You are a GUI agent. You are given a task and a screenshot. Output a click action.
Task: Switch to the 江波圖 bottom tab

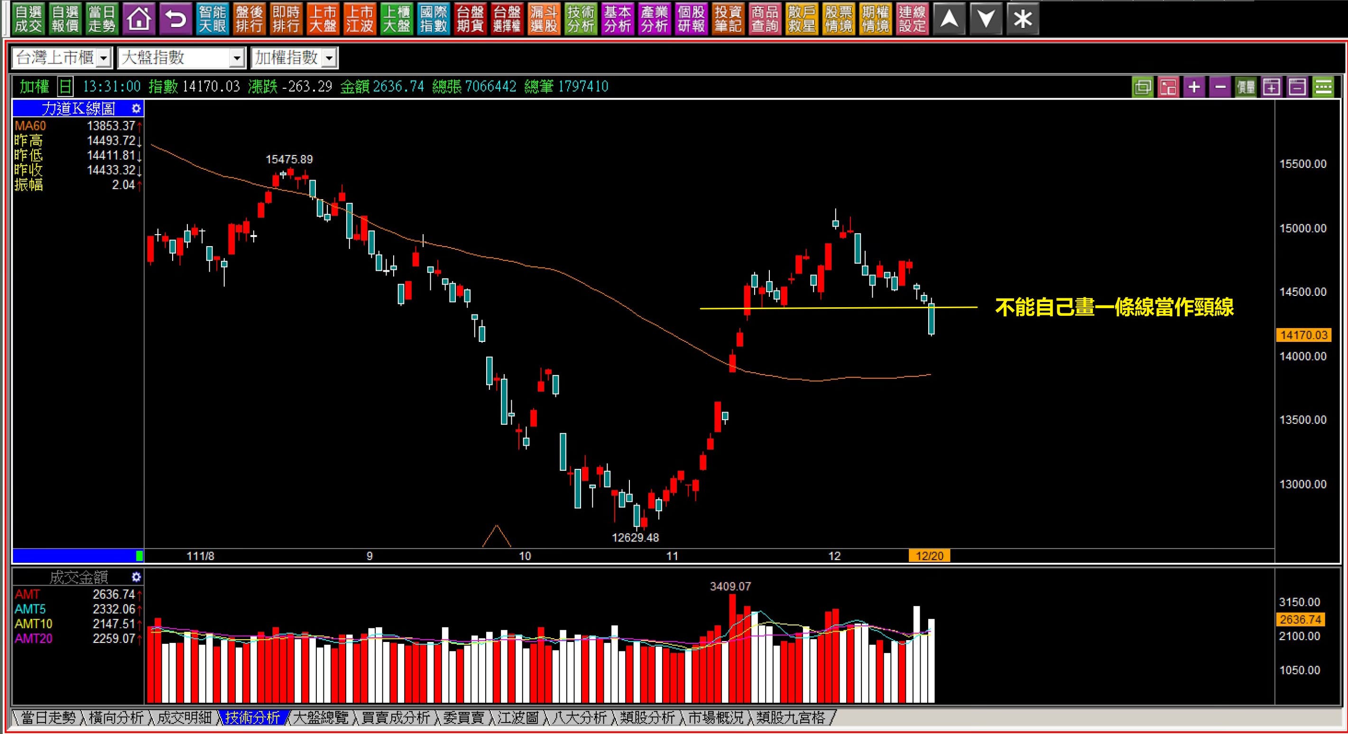coord(517,717)
